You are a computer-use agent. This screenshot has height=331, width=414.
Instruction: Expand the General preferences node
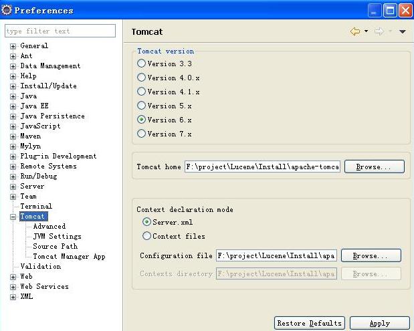coord(13,46)
